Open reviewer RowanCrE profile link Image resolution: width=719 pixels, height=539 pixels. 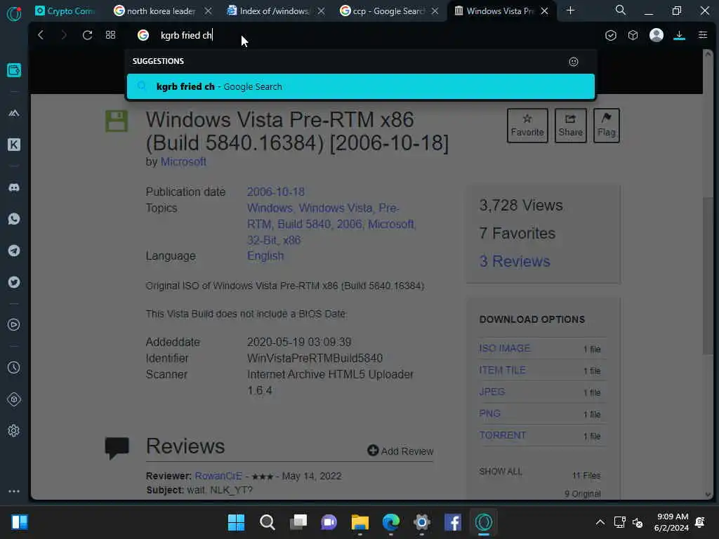tap(218, 476)
